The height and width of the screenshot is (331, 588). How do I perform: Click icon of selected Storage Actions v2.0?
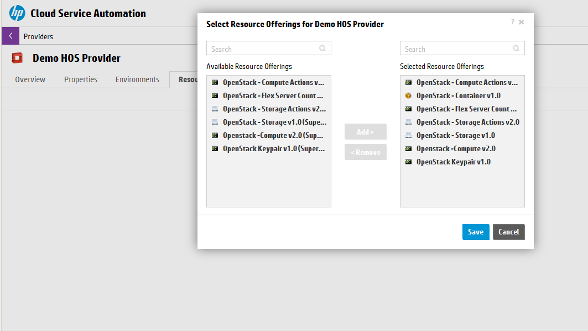[408, 122]
